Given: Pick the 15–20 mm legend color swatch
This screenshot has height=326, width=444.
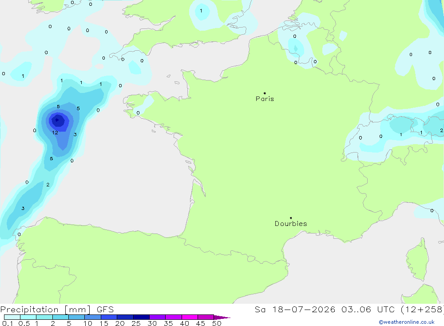Looking at the screenshot, I should [x=109, y=317].
